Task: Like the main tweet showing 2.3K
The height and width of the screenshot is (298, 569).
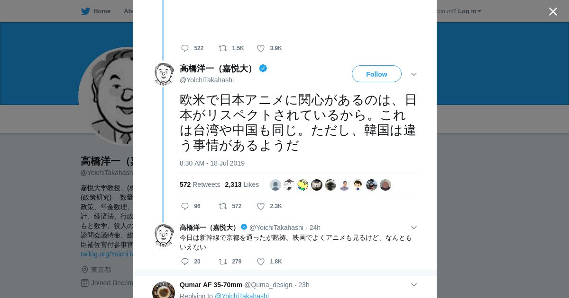Action: 261,206
